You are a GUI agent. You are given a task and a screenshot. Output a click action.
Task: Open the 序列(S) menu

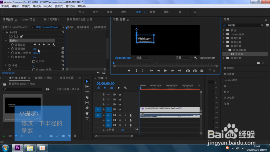click(37, 6)
